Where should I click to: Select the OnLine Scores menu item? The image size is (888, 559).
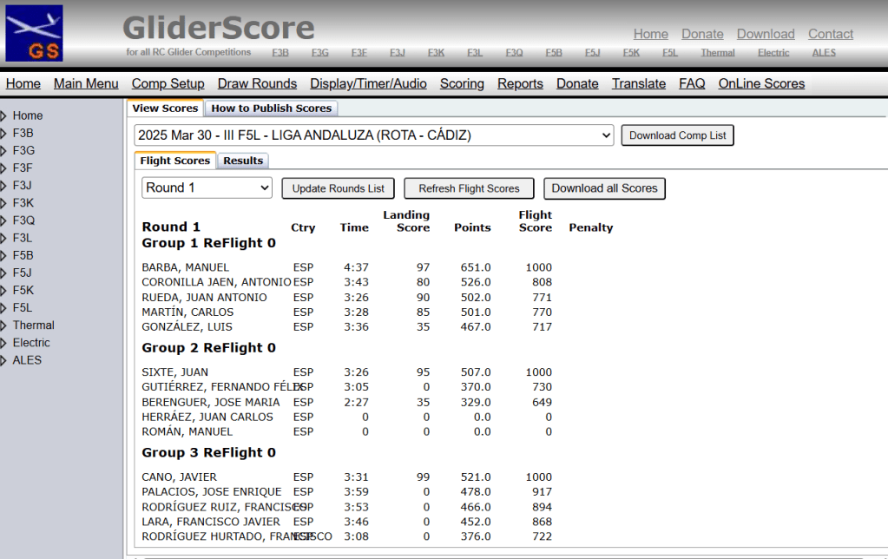coord(761,84)
